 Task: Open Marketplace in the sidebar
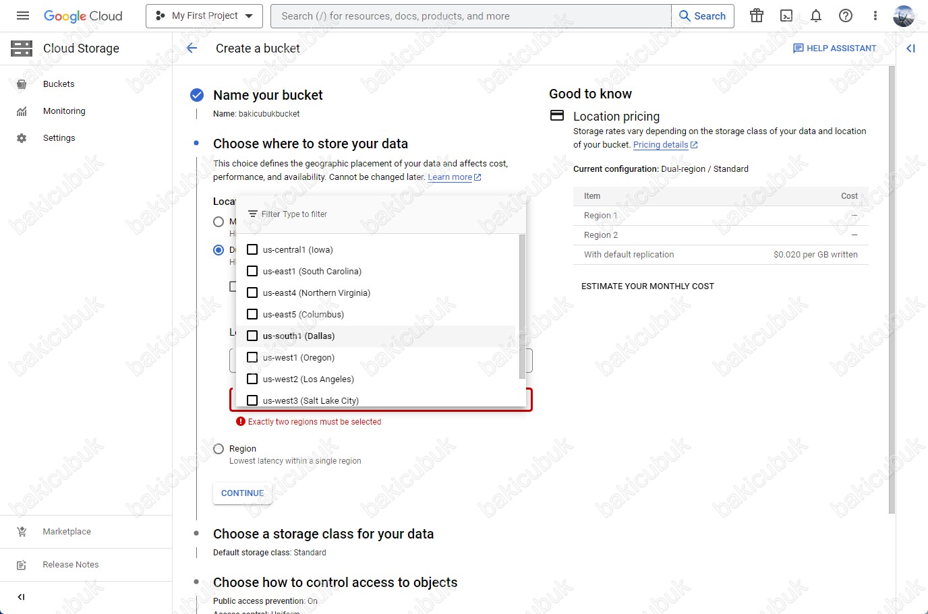[x=67, y=532]
